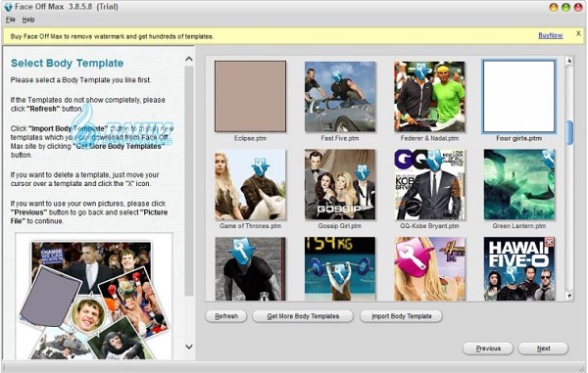Click the Federer & Nadal.ptm label
588x373 pixels.
click(429, 138)
